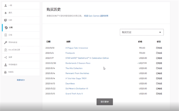
Task: Click the 状态 column header
Action: (x=159, y=42)
